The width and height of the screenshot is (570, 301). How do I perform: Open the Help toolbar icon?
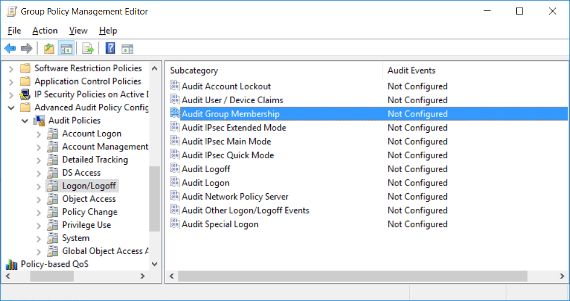tap(110, 48)
